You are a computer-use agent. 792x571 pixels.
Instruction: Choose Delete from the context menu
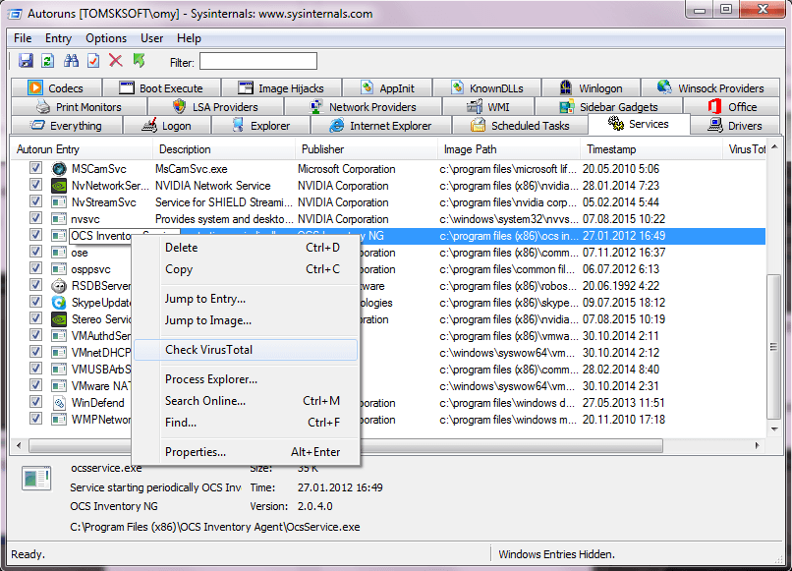(x=246, y=248)
